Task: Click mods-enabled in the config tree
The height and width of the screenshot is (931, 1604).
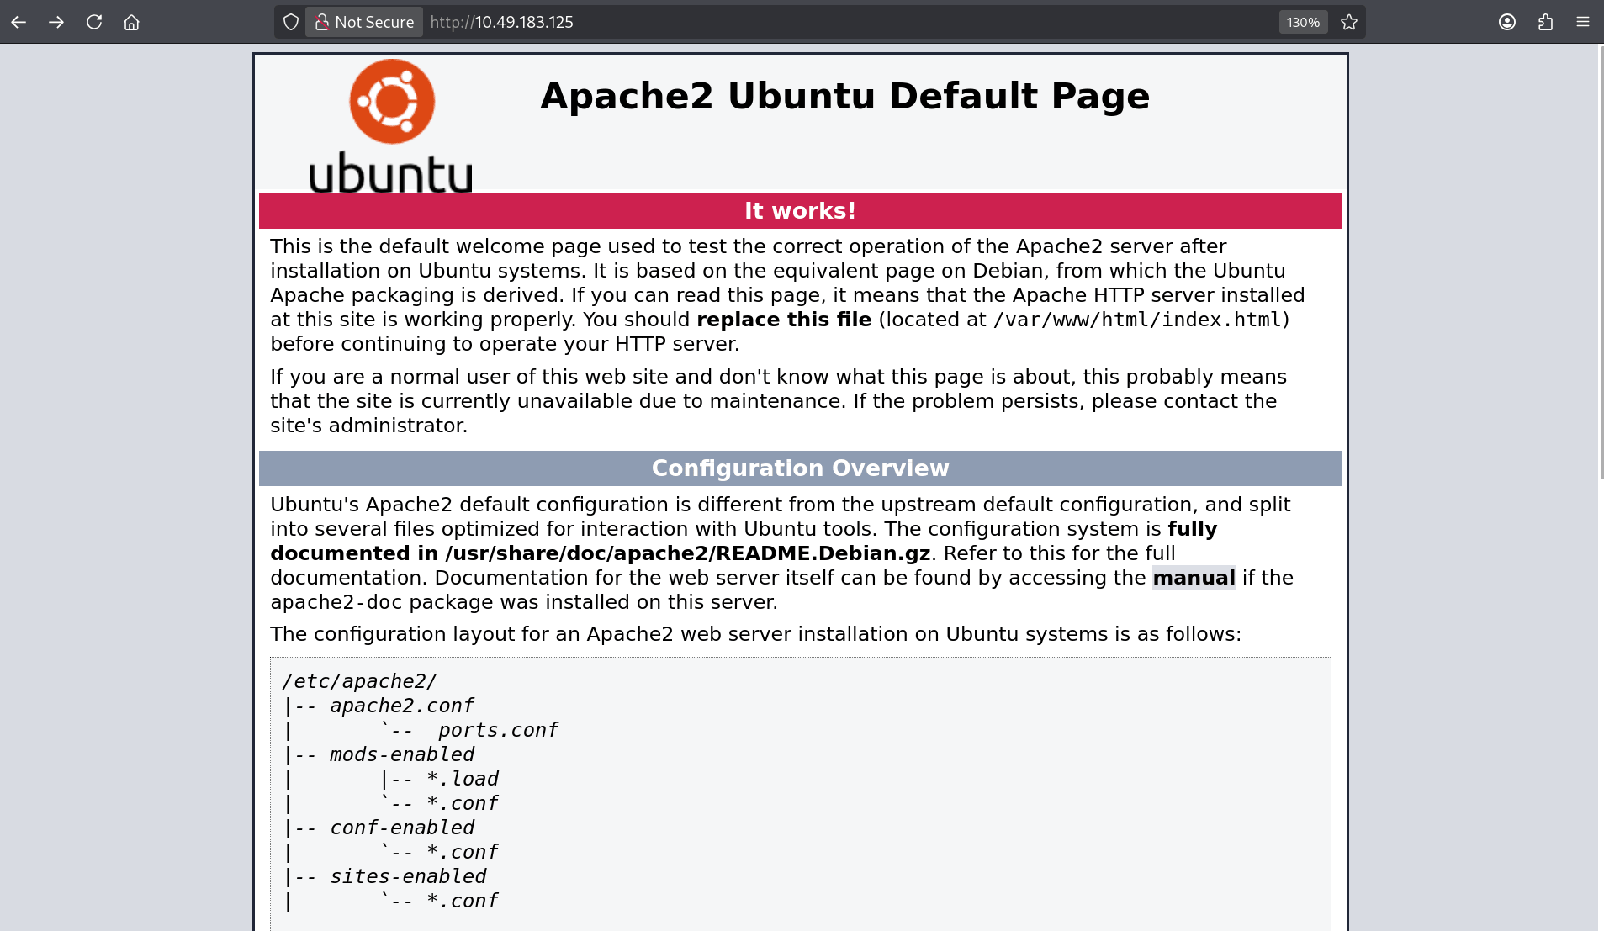Action: pyautogui.click(x=402, y=754)
